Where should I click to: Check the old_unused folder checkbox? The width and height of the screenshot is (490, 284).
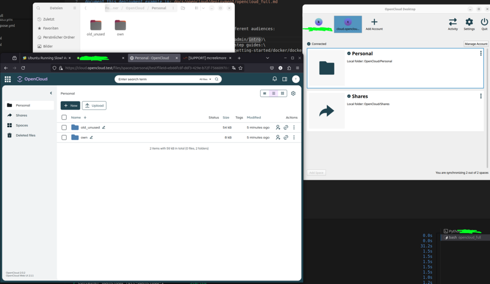click(x=64, y=127)
